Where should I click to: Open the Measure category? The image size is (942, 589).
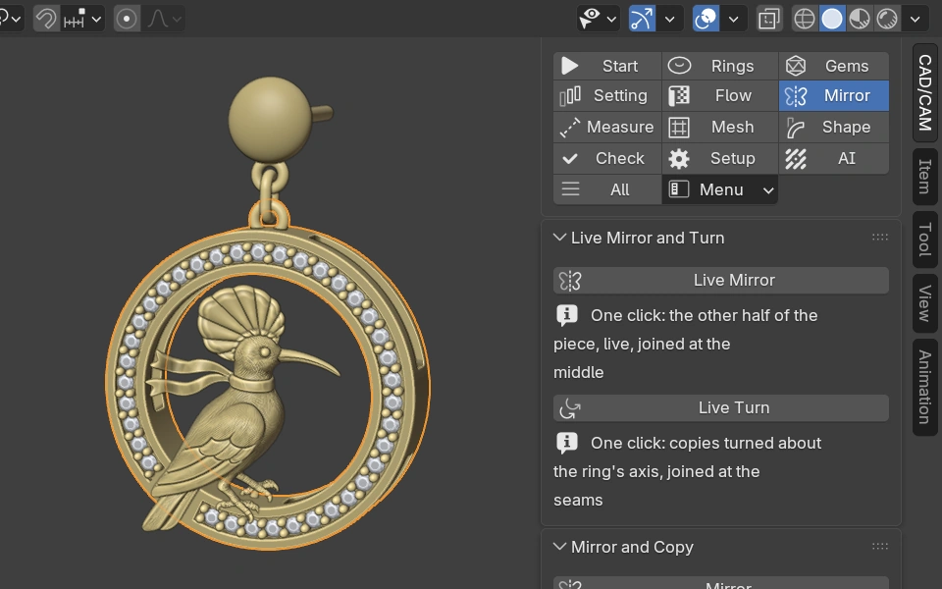point(606,127)
